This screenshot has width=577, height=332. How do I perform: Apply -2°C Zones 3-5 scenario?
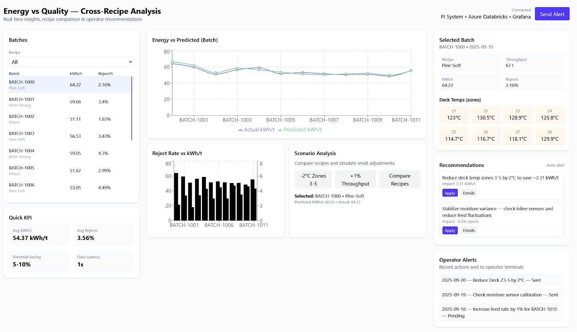(x=313, y=179)
